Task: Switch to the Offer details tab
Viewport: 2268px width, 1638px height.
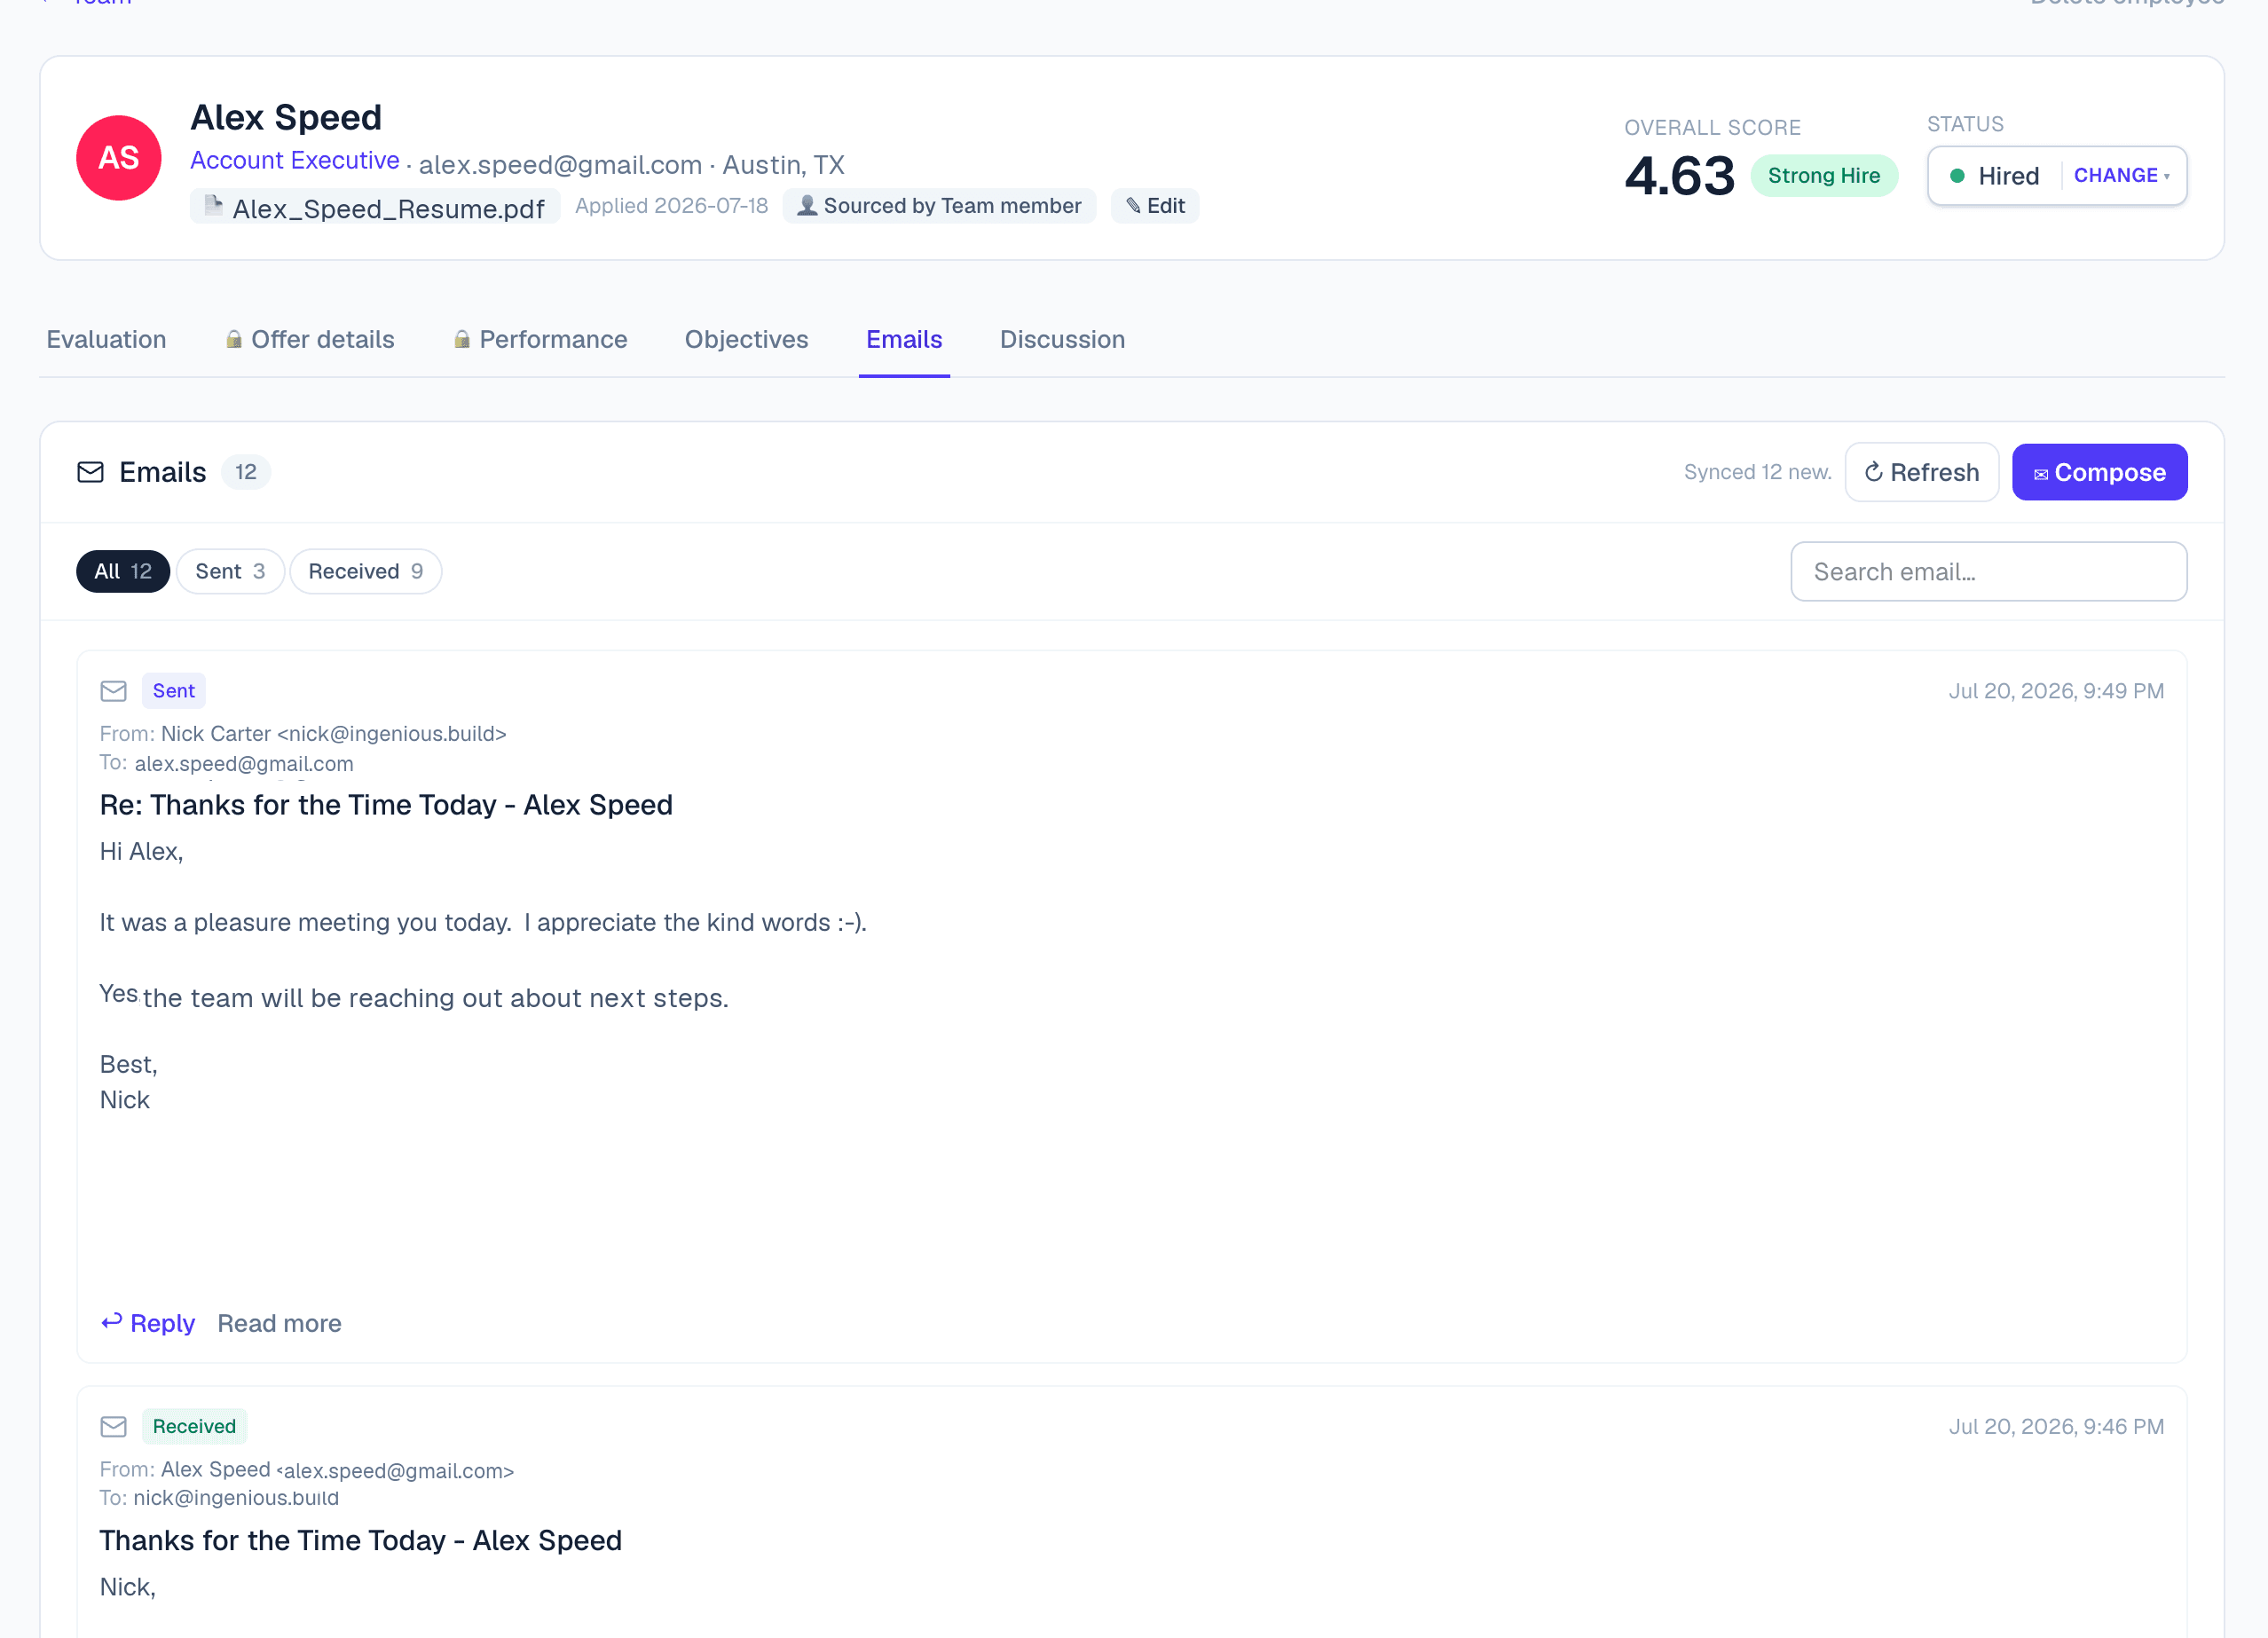Action: (x=310, y=340)
